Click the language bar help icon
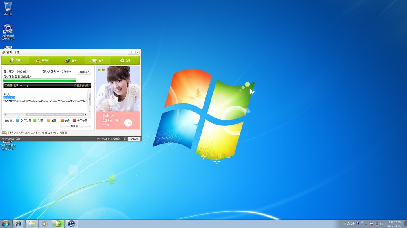 point(357,223)
